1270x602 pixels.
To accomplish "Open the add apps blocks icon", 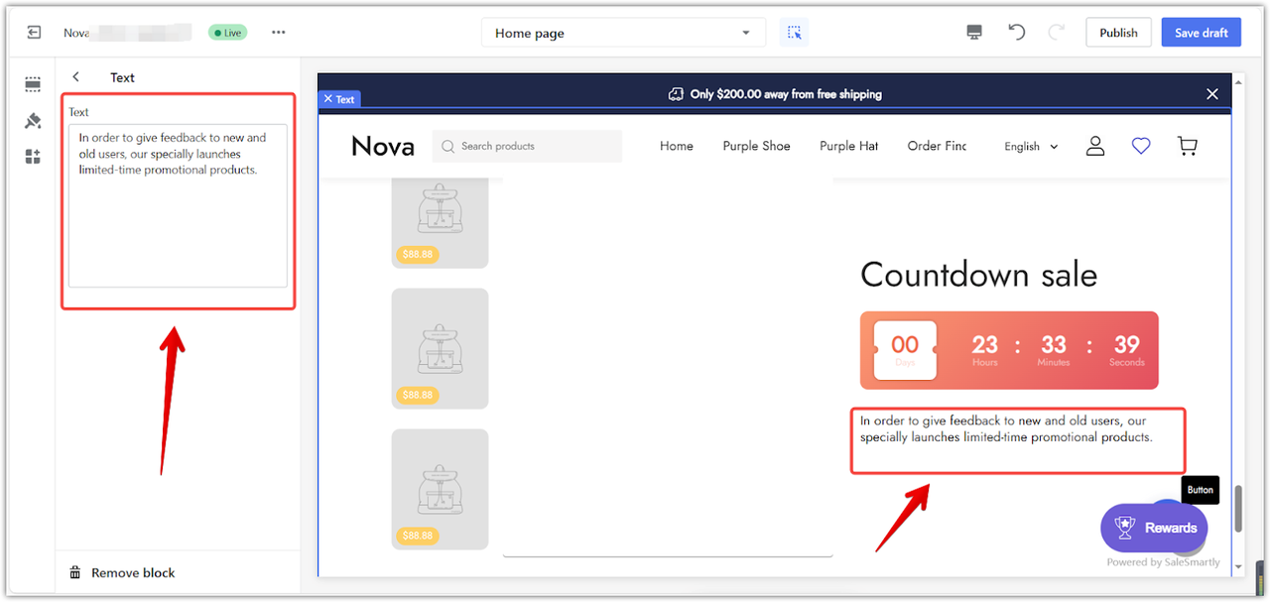I will point(33,157).
